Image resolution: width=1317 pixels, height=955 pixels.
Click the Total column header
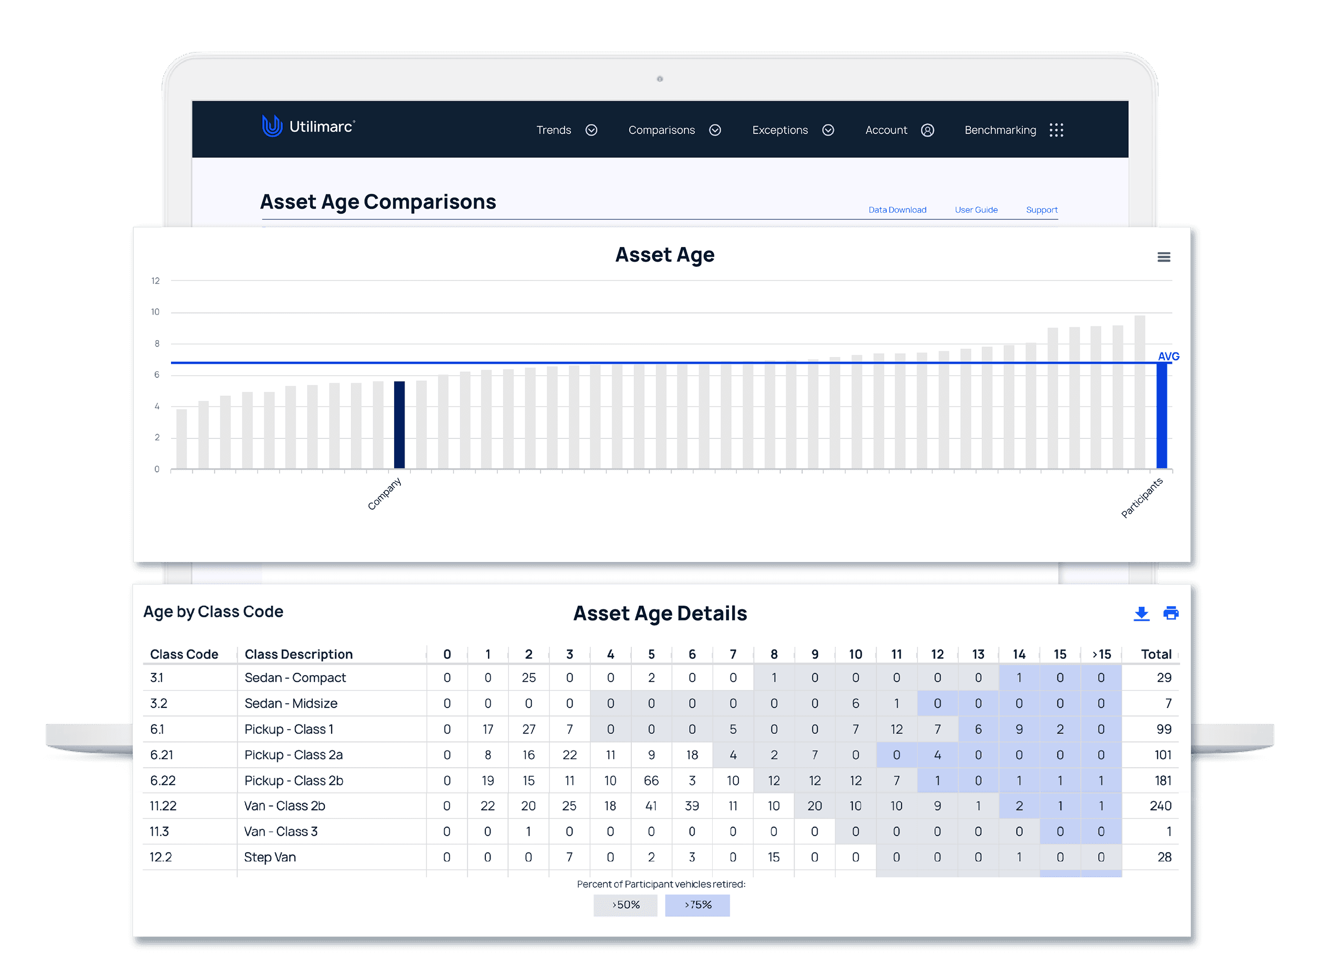[1155, 654]
